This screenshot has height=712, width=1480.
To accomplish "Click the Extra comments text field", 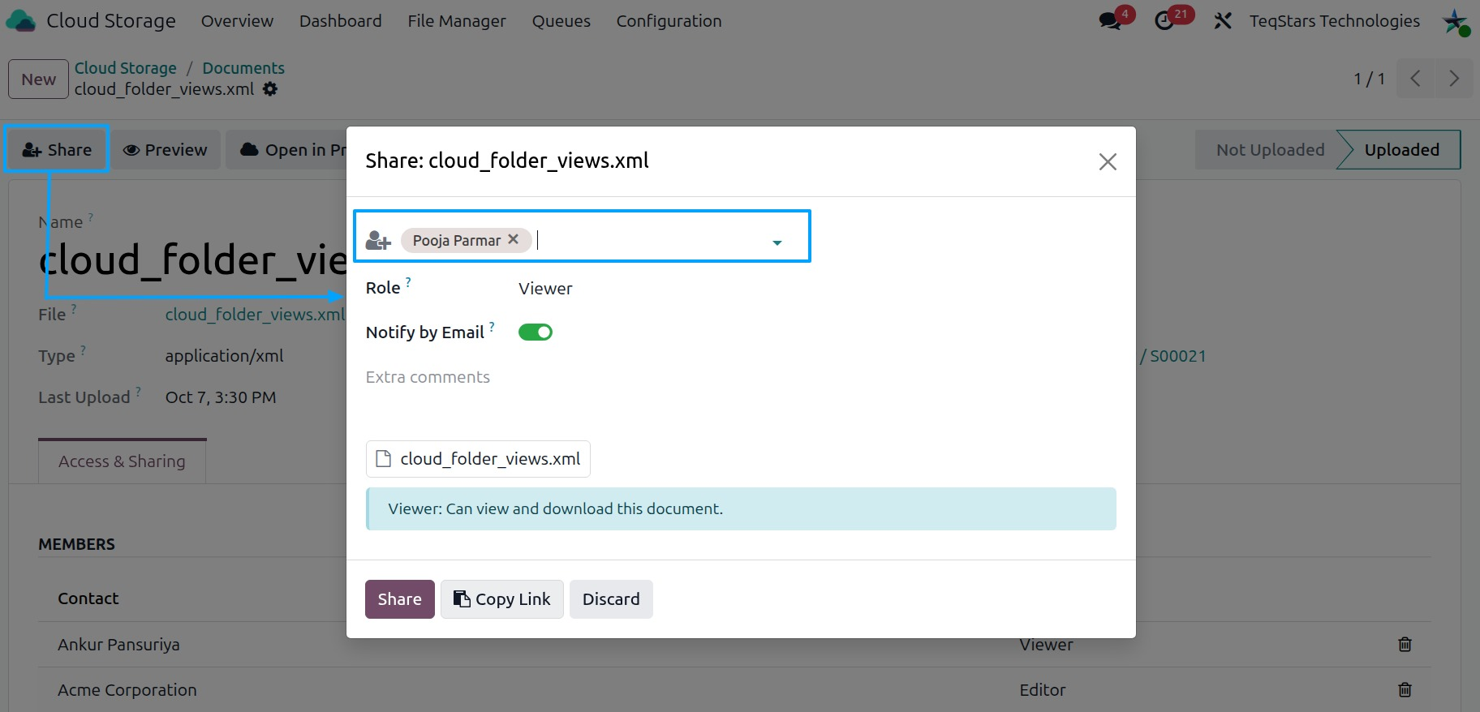I will 741,378.
